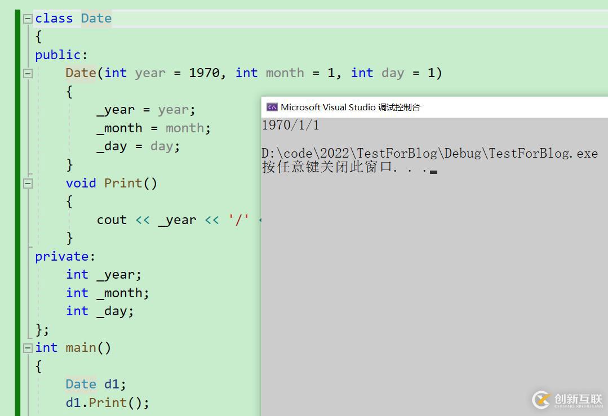Click the public: access specifier
The width and height of the screenshot is (608, 416).
tap(61, 55)
